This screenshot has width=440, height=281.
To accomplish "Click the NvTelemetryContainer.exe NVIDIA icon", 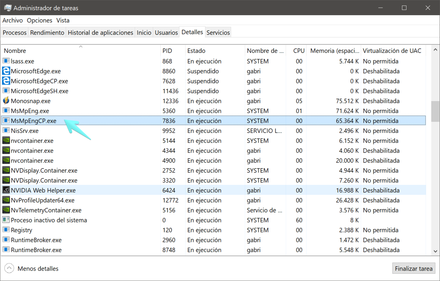I will [6, 210].
